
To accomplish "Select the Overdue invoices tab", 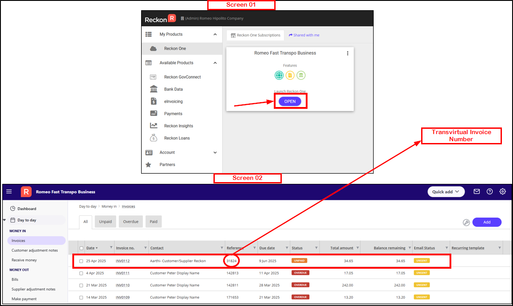I will click(x=131, y=222).
